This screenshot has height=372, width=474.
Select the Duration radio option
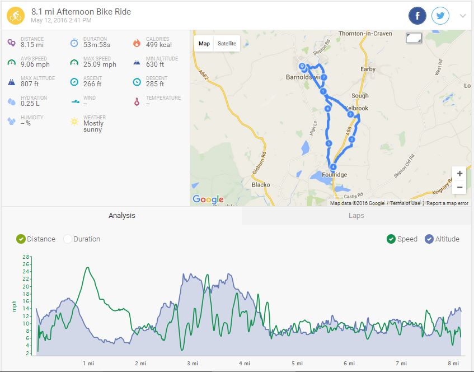tap(68, 239)
